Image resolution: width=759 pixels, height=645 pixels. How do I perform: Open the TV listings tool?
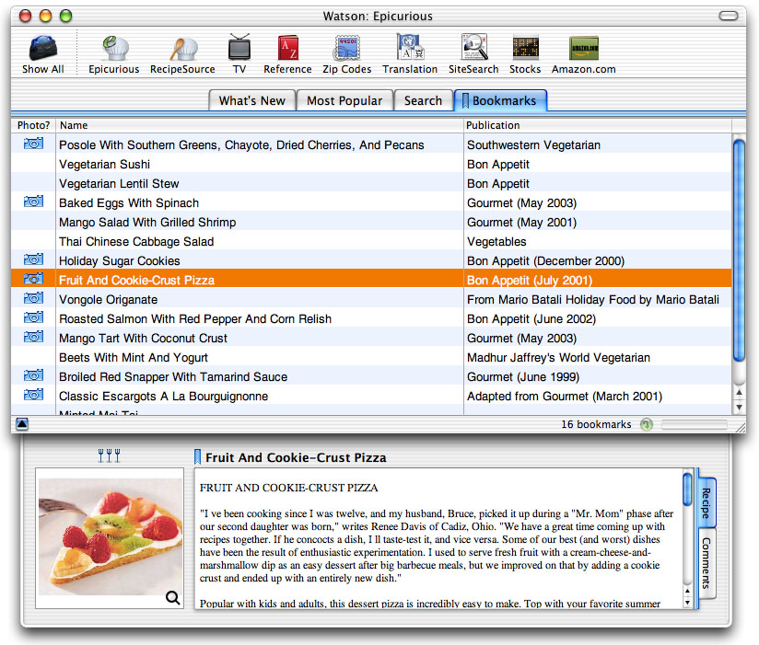click(x=239, y=54)
